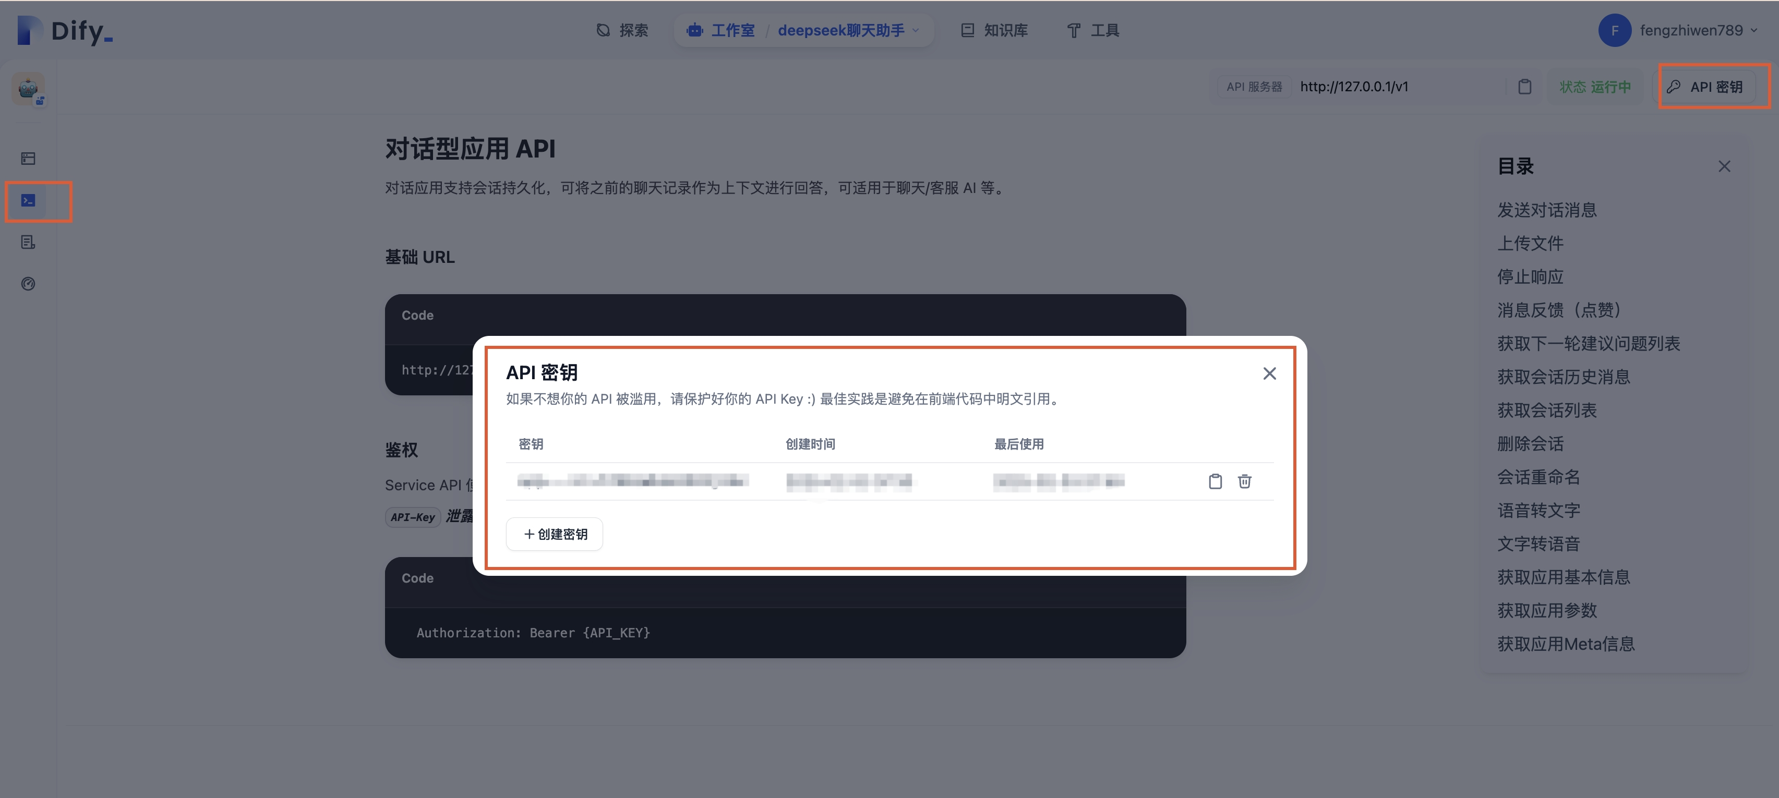The image size is (1779, 798).
Task: Open the 语音转文字 documentation section
Action: point(1538,510)
